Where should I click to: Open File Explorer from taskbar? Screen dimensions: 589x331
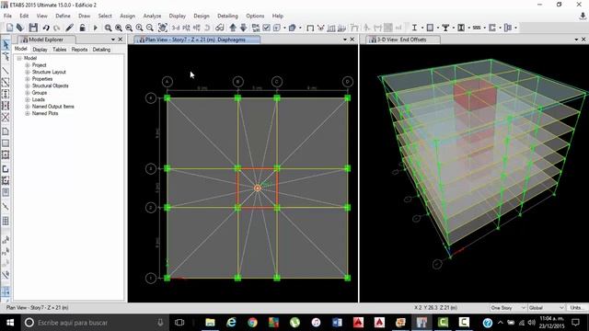click(x=210, y=323)
